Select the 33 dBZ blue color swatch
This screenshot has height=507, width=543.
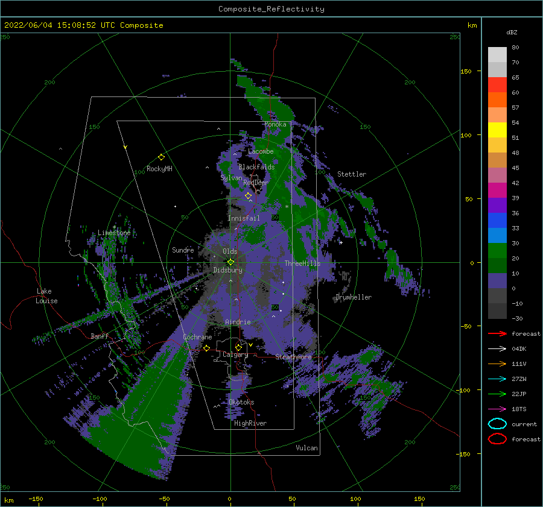pyautogui.click(x=497, y=235)
